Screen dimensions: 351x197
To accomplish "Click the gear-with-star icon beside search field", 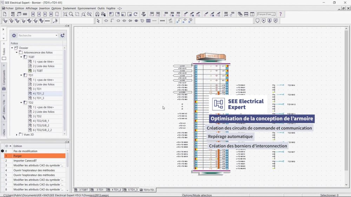I will [x=62, y=35].
